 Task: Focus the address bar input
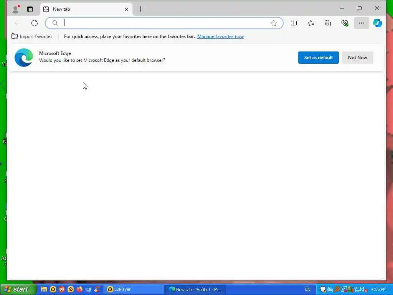(164, 23)
